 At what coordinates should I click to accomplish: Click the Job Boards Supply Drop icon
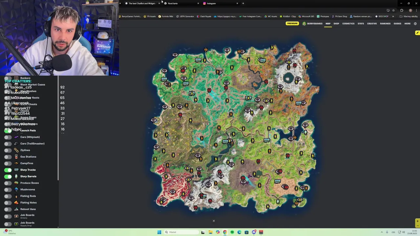pos(16,224)
